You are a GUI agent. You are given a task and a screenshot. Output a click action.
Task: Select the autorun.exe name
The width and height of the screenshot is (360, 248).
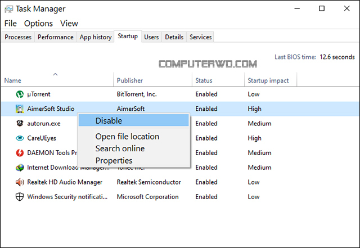point(44,124)
